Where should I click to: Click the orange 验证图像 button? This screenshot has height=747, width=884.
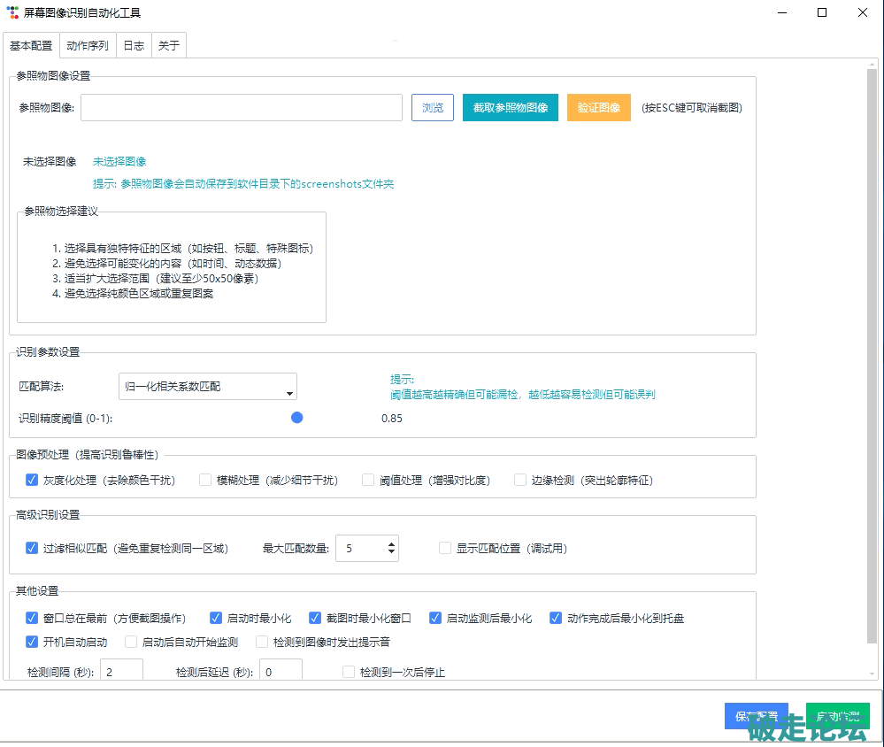[x=598, y=108]
